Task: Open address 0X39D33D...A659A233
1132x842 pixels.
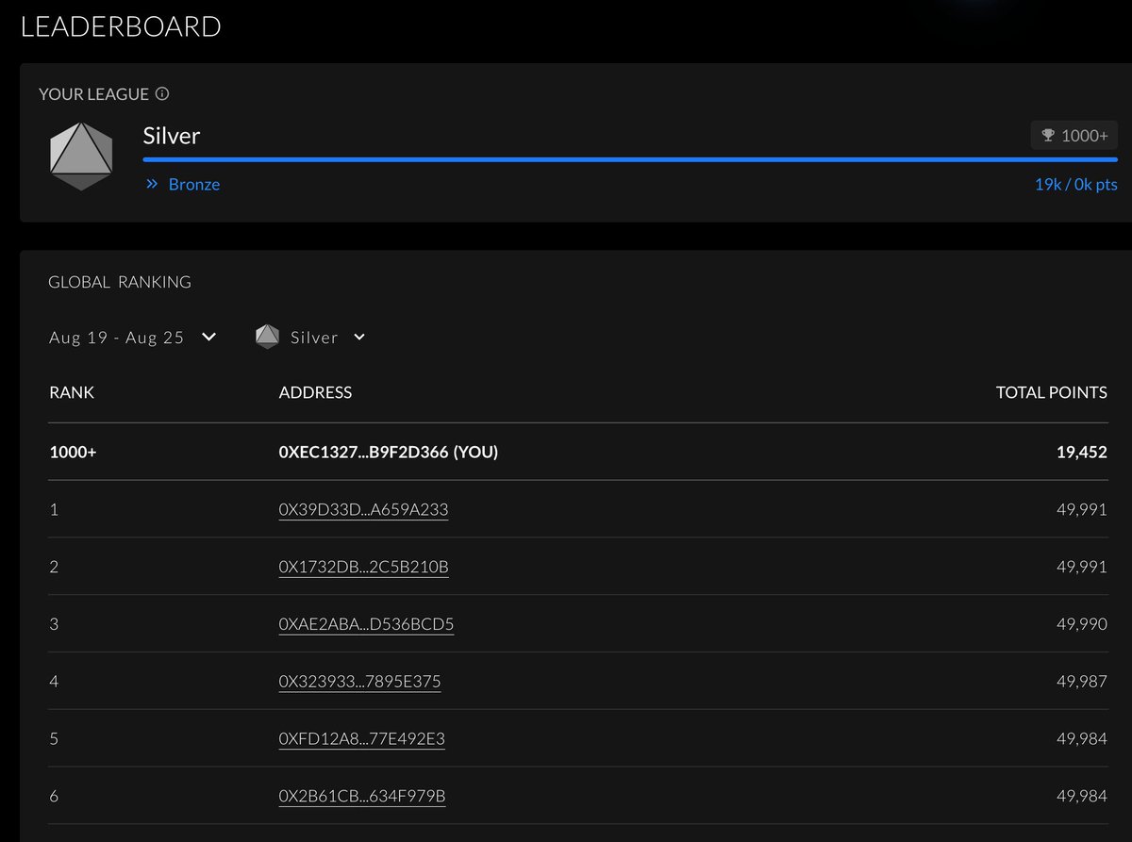Action: click(x=363, y=510)
